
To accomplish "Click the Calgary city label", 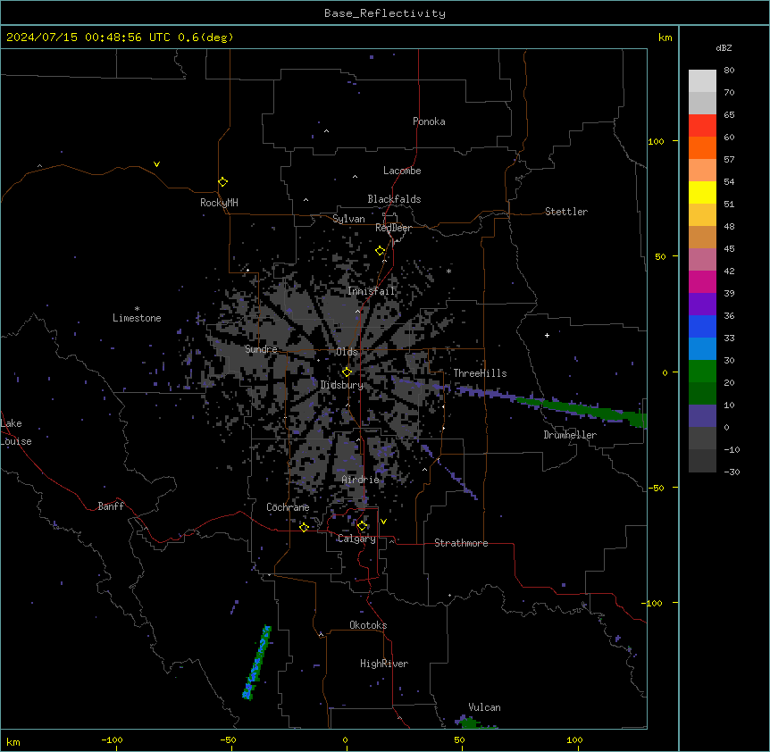I will 356,539.
